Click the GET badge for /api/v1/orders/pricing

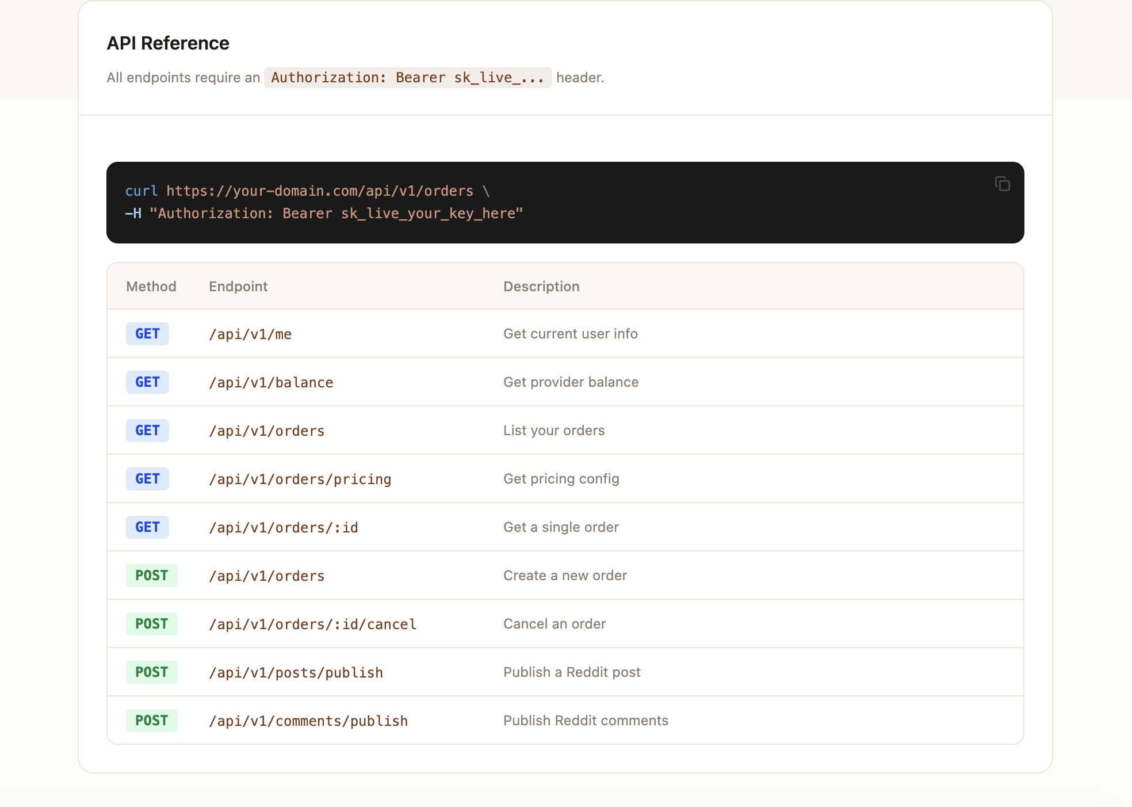point(147,479)
